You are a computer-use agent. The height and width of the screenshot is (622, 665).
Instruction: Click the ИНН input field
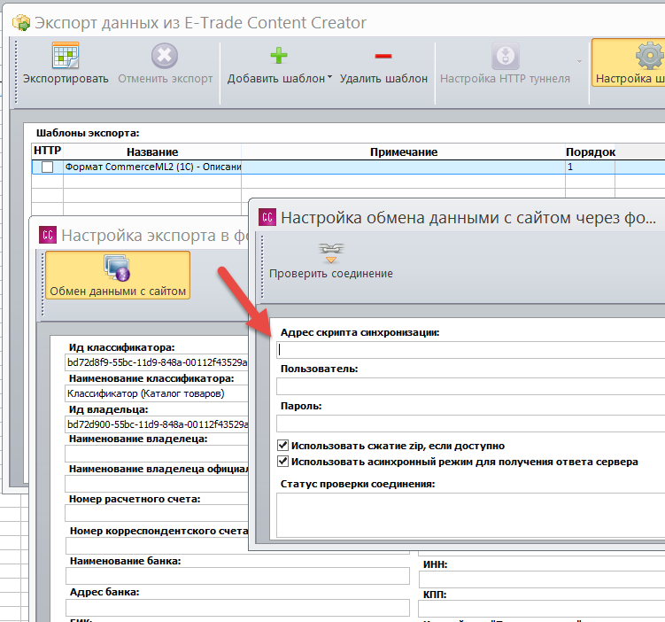click(x=542, y=579)
